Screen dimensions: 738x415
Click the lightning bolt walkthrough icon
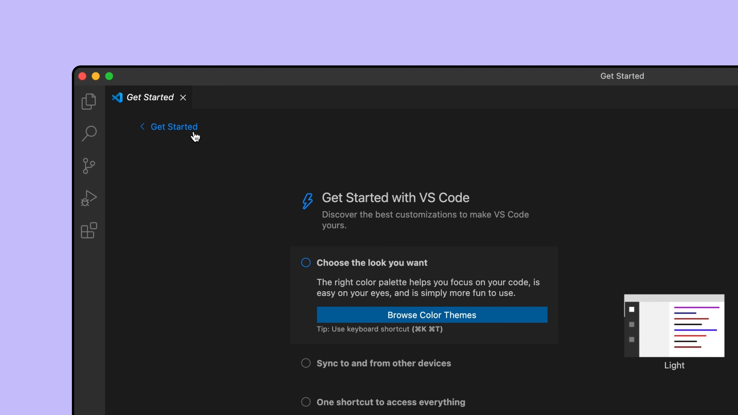(307, 201)
